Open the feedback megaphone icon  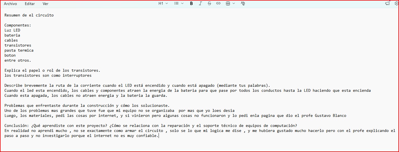[x=387, y=4]
